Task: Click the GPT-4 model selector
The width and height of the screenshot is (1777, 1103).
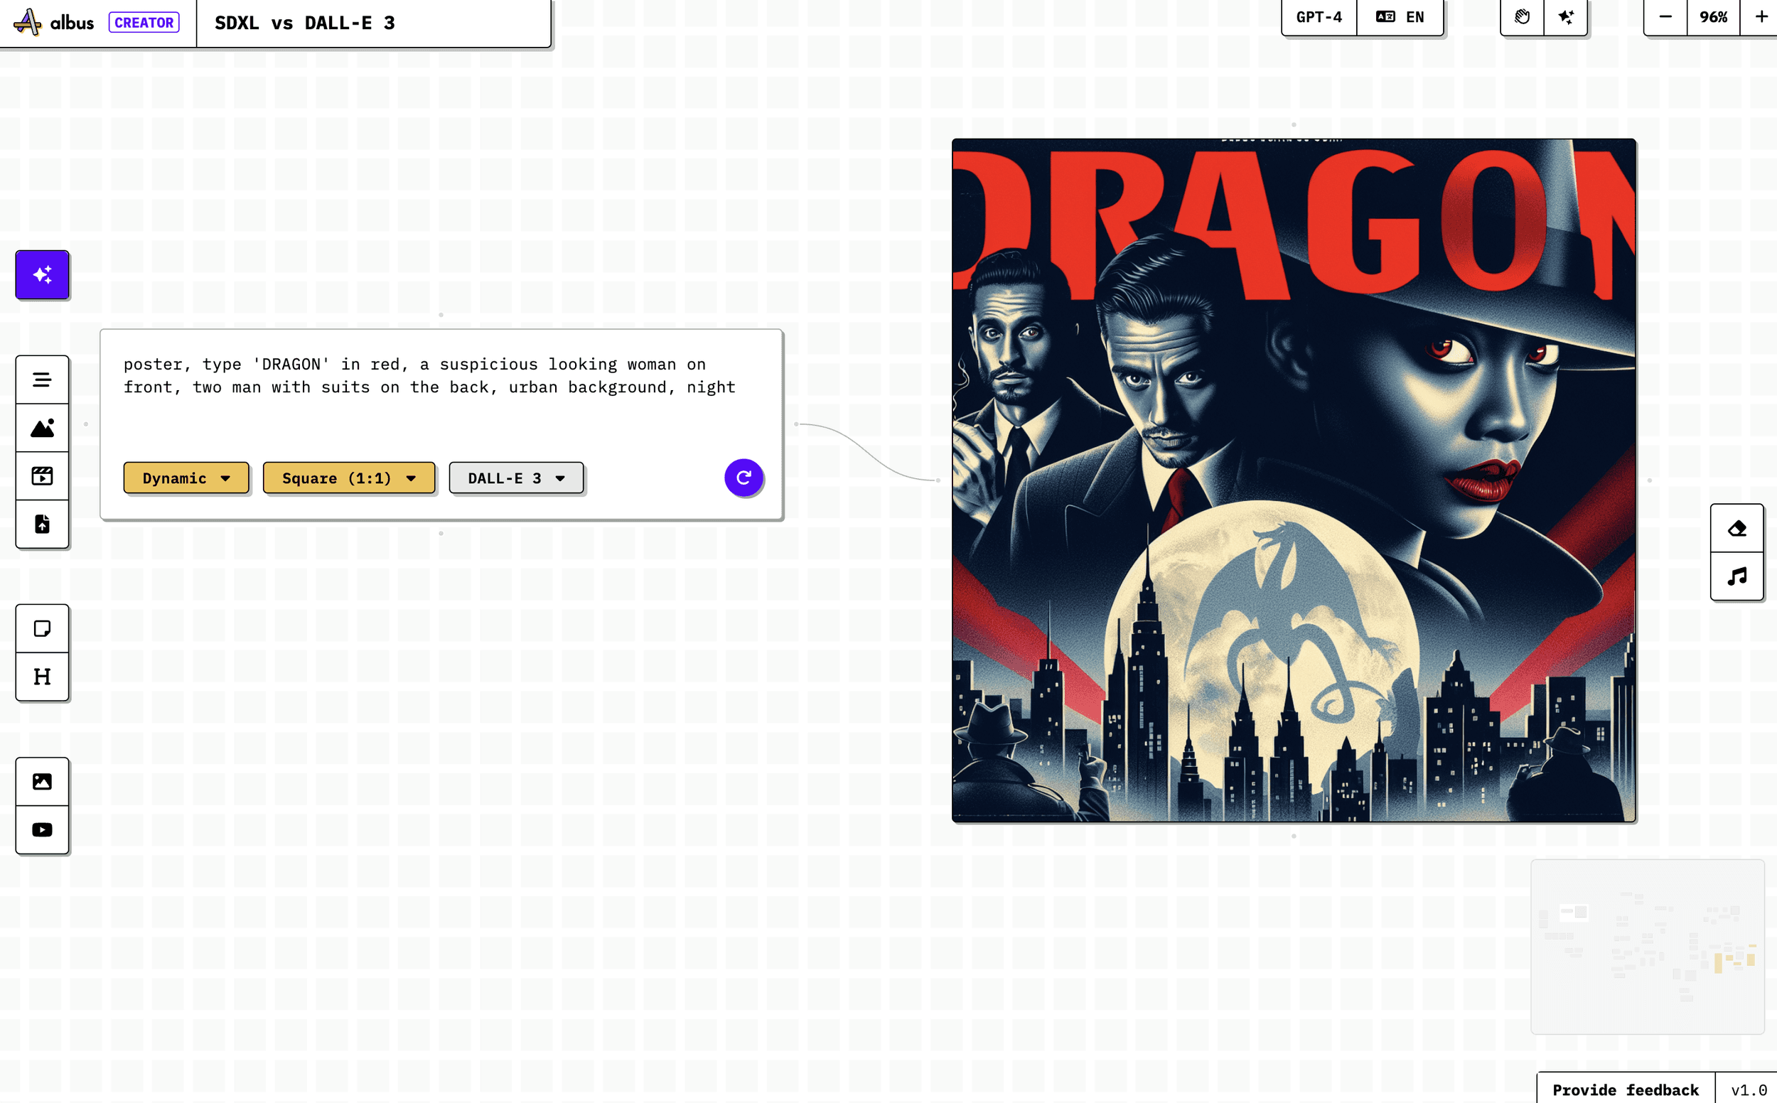Action: (1318, 17)
